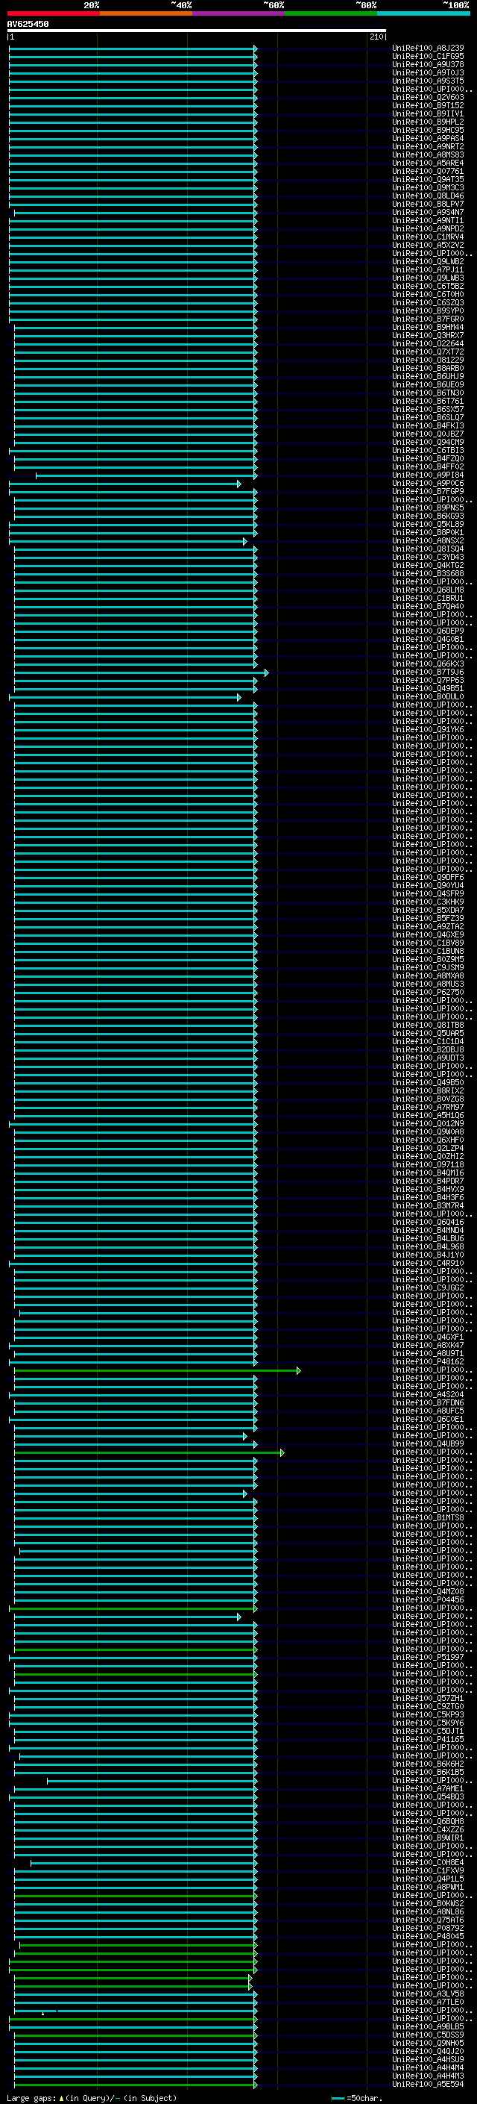Select label UniRef100_C3YD43
The height and width of the screenshot is (2104, 477).
coord(428,557)
